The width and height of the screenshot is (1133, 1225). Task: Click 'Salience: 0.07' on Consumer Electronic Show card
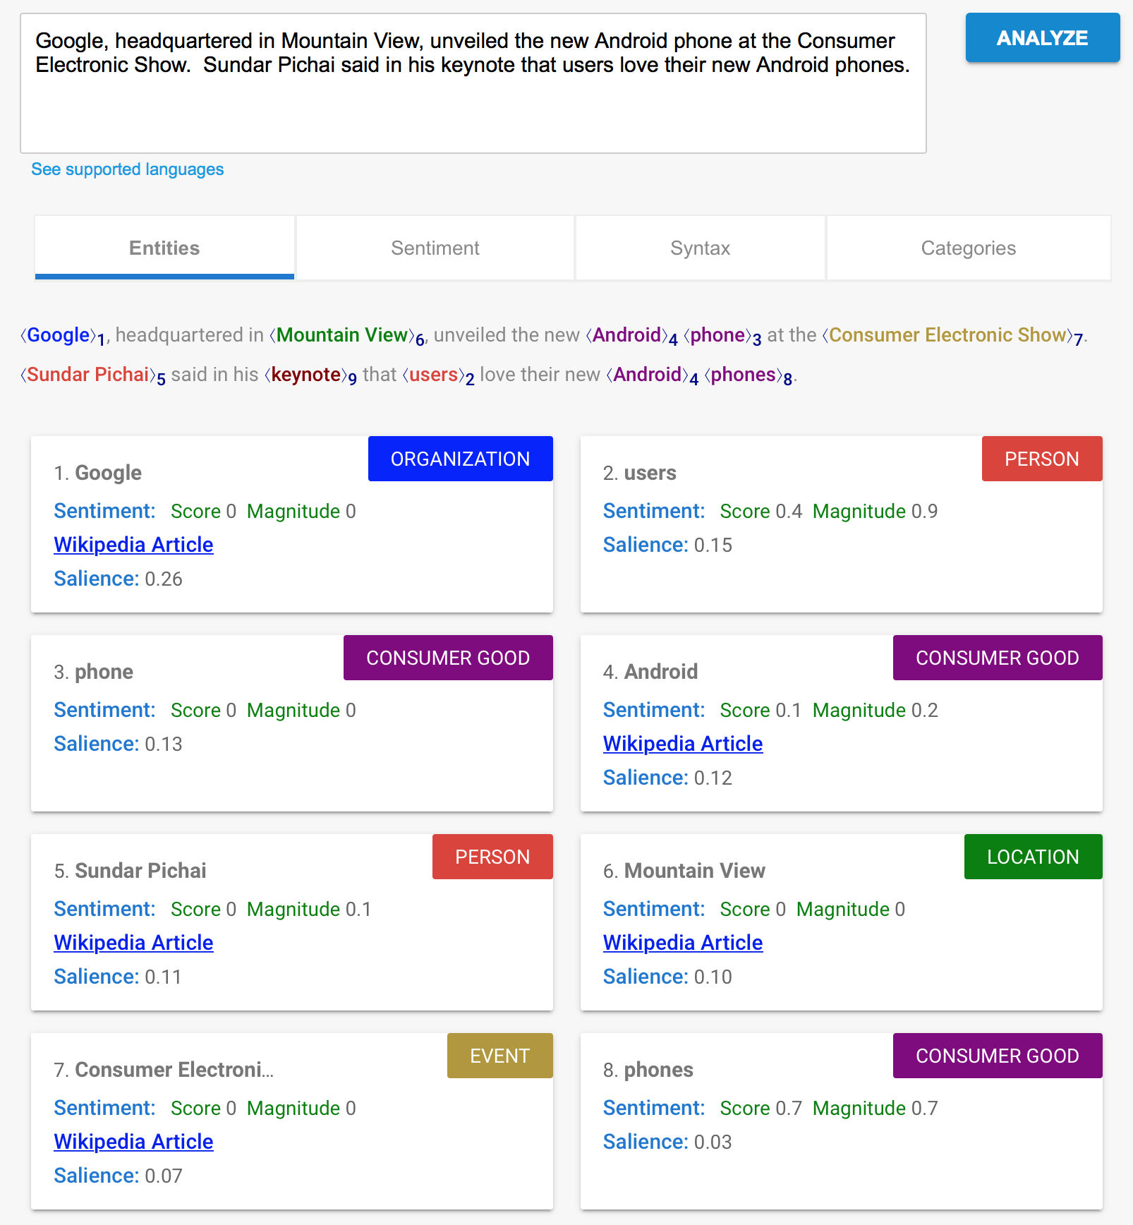(x=119, y=1176)
